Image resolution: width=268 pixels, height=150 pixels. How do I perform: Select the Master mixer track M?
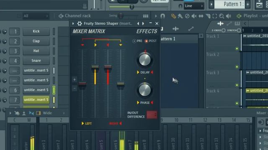click(29, 120)
